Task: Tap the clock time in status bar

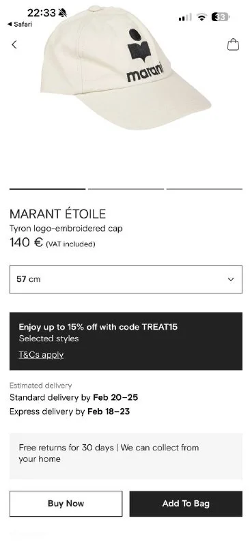Action: coord(41,13)
